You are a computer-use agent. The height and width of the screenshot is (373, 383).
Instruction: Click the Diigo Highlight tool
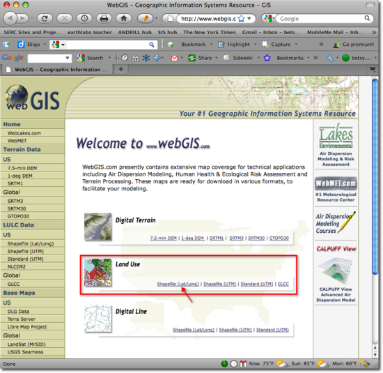pyautogui.click(x=234, y=45)
